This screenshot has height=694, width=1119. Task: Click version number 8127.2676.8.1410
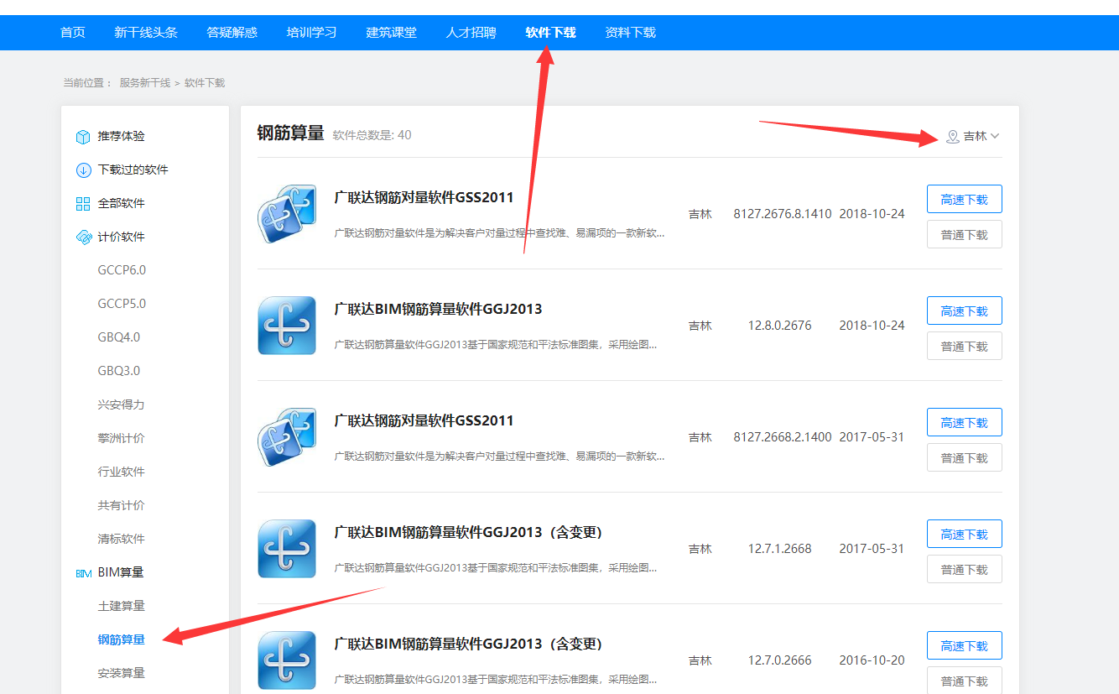(x=783, y=214)
